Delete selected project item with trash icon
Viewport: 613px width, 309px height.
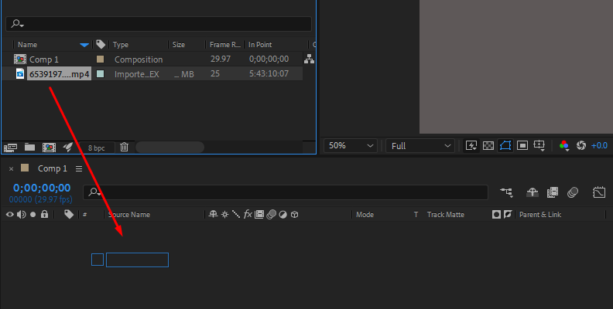coord(123,147)
